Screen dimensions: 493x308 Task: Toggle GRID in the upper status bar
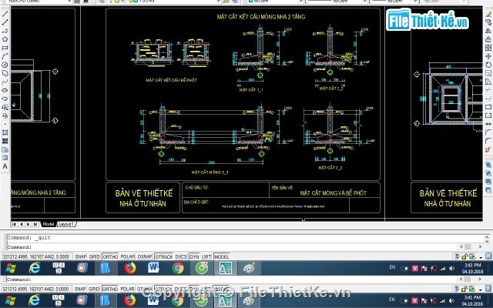pos(94,256)
